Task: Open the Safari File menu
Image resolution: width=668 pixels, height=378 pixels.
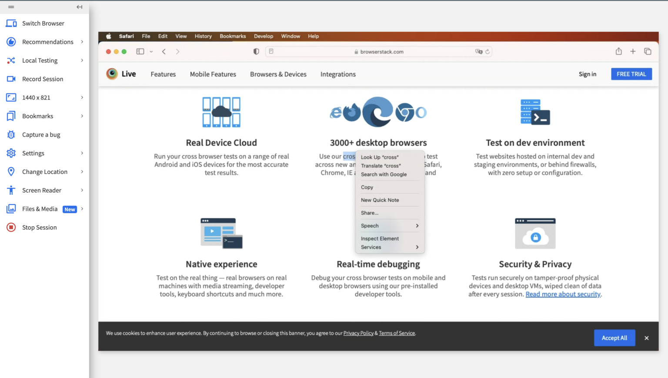Action: [146, 36]
